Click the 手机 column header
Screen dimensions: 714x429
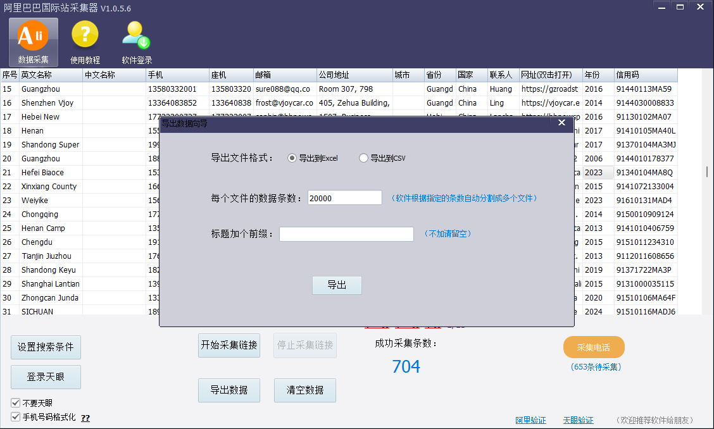tap(178, 75)
